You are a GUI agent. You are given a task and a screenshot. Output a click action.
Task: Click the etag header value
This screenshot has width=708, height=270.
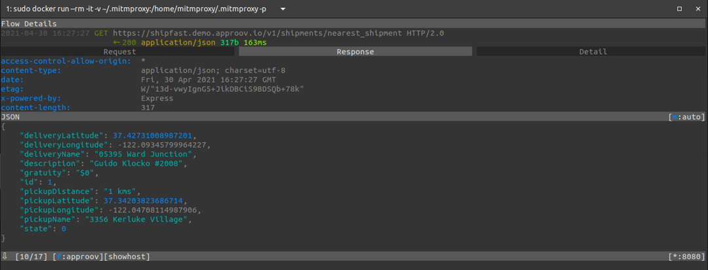[222, 88]
